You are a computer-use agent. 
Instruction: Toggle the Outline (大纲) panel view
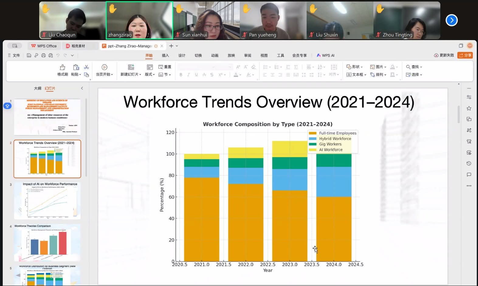(37, 88)
